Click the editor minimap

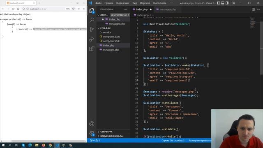coord(253,23)
